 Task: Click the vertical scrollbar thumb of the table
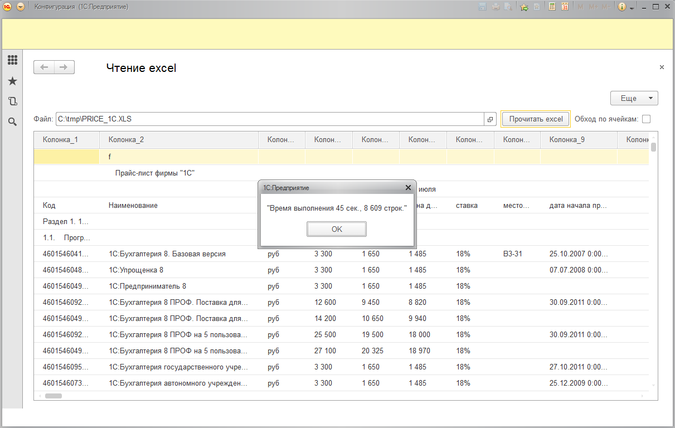[x=653, y=147]
